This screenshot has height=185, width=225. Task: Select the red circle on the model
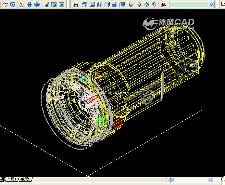point(118,123)
